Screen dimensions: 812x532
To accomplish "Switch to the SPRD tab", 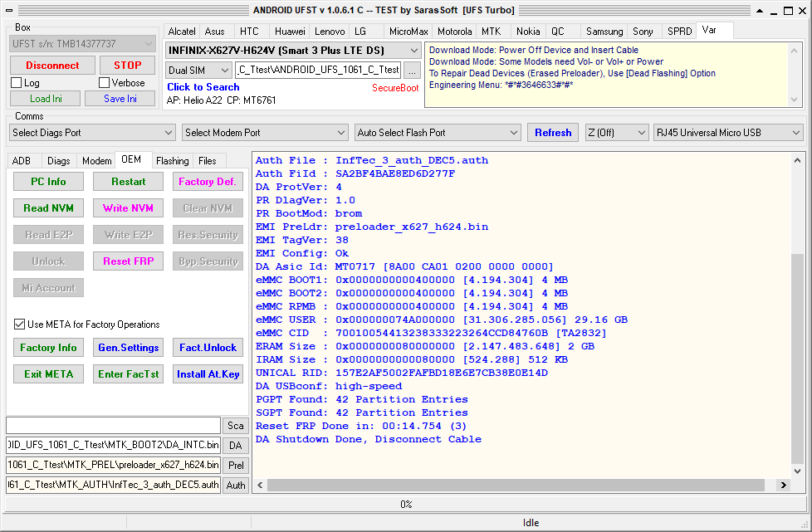I will [679, 32].
